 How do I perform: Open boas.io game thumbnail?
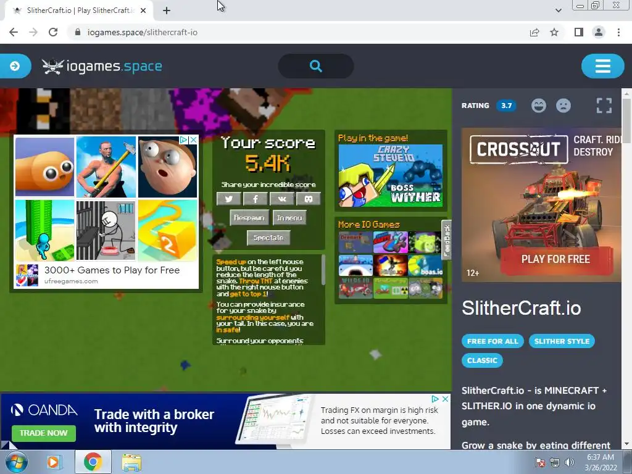pyautogui.click(x=425, y=265)
